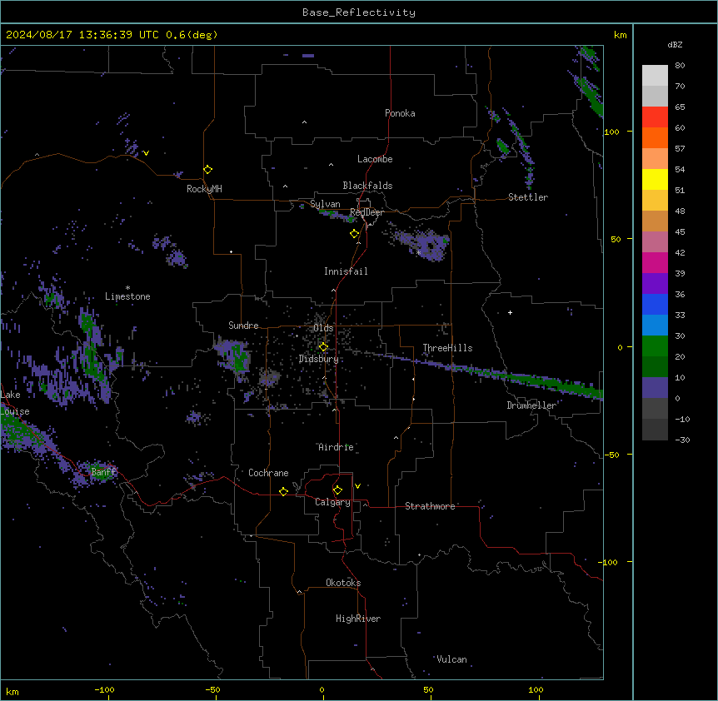718x701 pixels.
Task: Click the Sundre city label
Action: (x=243, y=326)
